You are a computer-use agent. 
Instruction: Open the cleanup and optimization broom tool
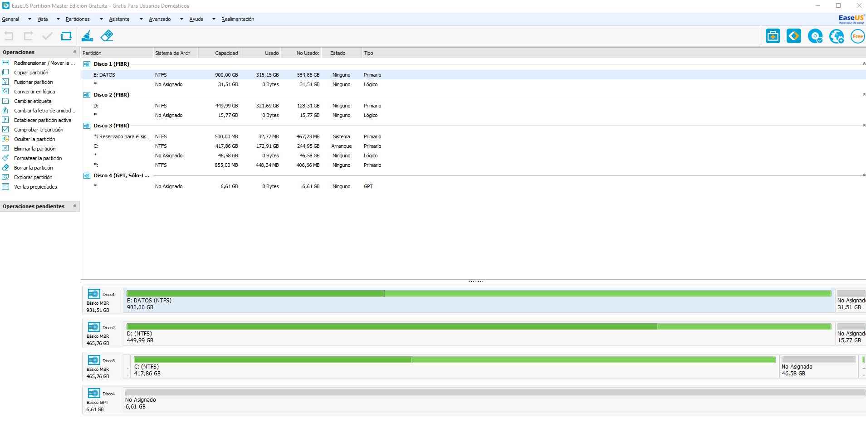tap(87, 36)
